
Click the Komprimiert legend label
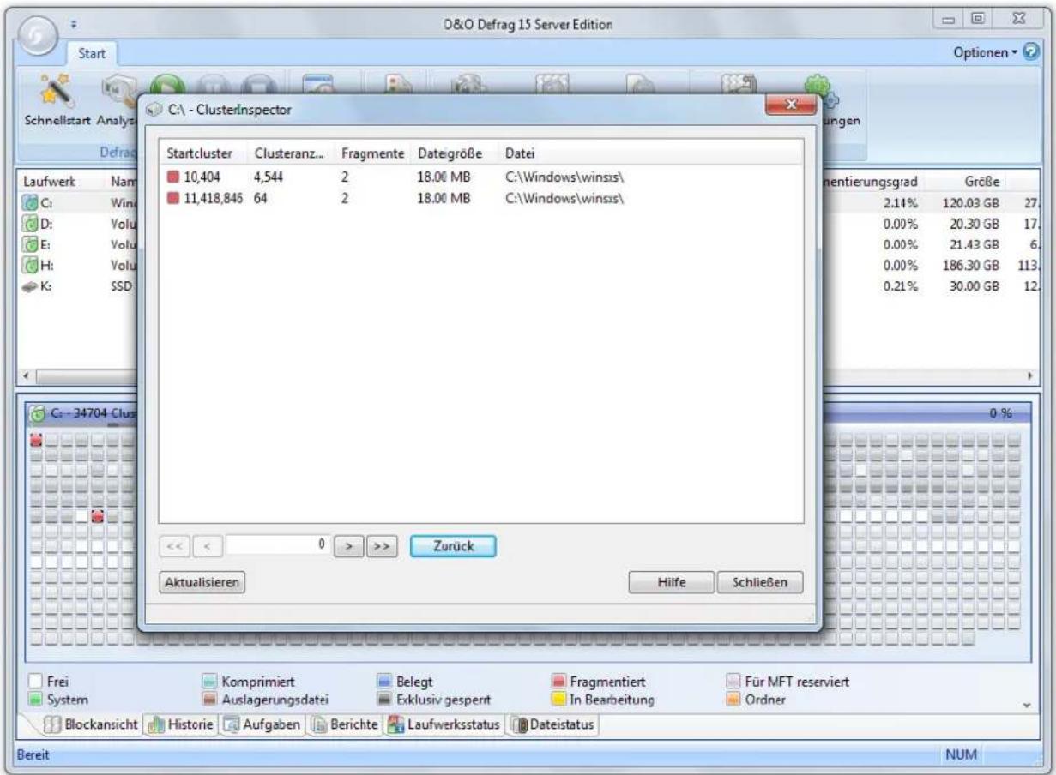pyautogui.click(x=258, y=683)
